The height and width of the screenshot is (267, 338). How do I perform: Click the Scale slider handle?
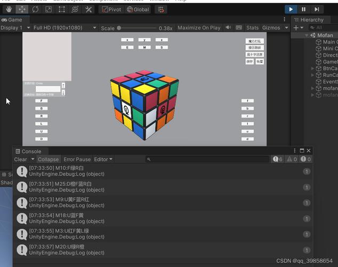coord(118,28)
